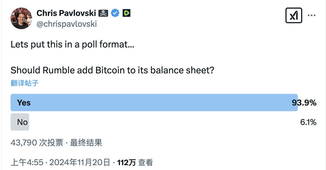Viewport: 326px width, 170px height.
Task: Select the Yes poll result bar
Action: pos(154,103)
